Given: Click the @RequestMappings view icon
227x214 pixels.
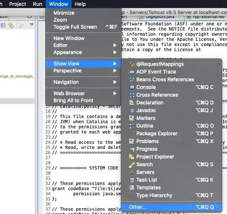Looking at the screenshot, I should pos(132,64).
